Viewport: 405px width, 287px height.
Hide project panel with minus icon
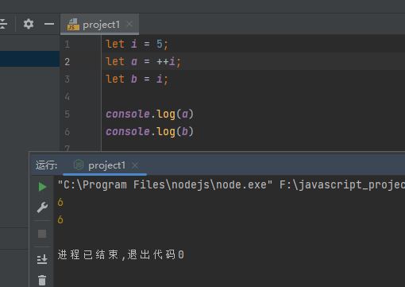[x=49, y=24]
